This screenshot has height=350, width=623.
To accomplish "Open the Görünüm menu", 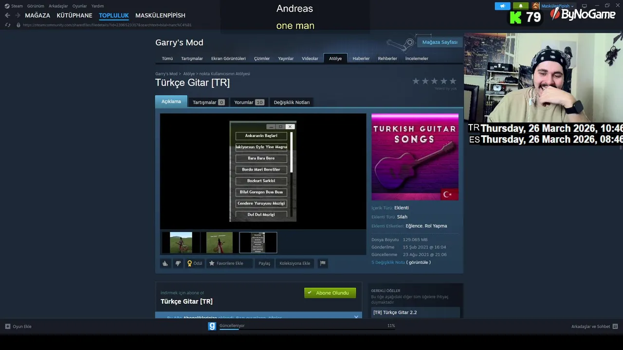I will point(36,6).
